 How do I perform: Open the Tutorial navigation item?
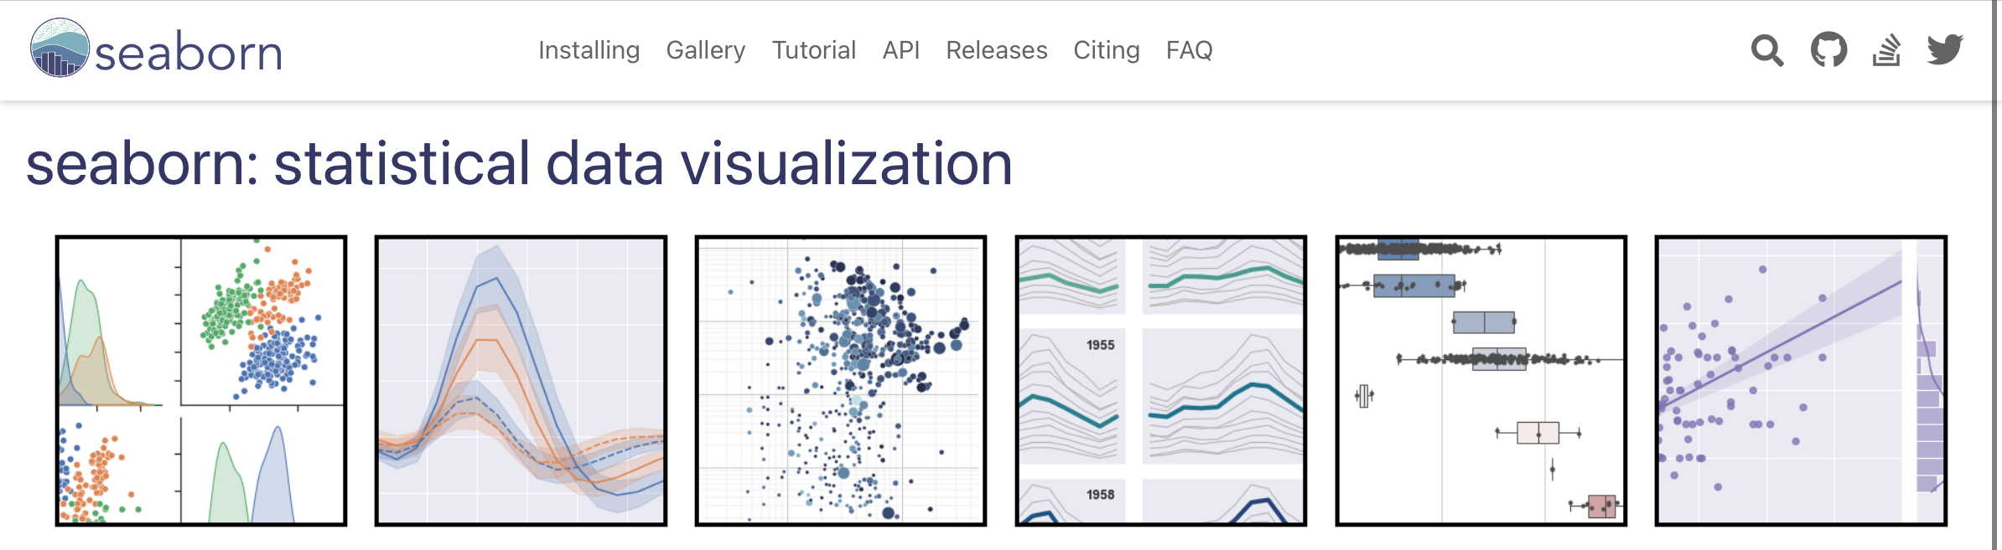(x=814, y=51)
